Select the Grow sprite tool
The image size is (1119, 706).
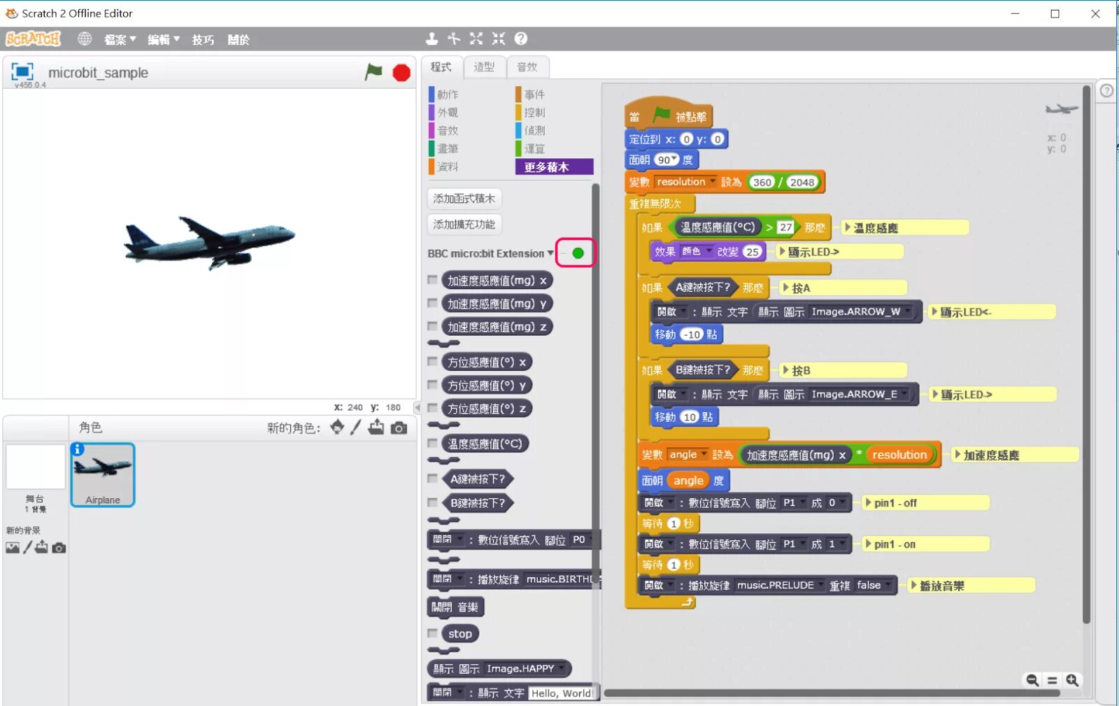[x=476, y=38]
